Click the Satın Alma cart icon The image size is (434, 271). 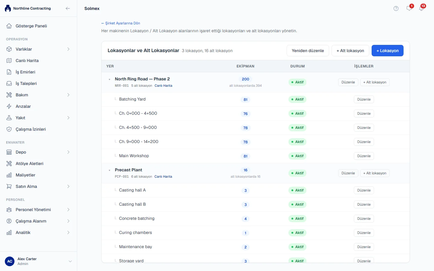pos(9,186)
